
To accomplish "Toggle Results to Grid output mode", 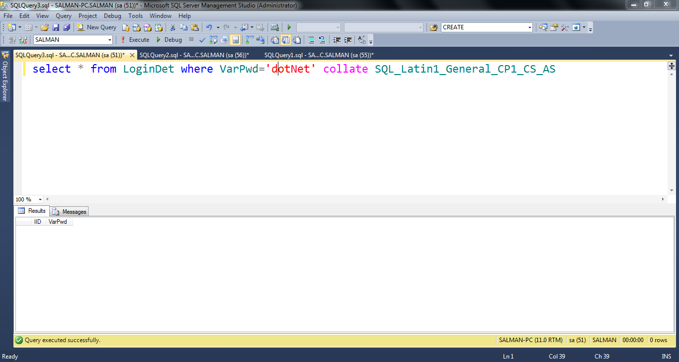I will point(285,39).
